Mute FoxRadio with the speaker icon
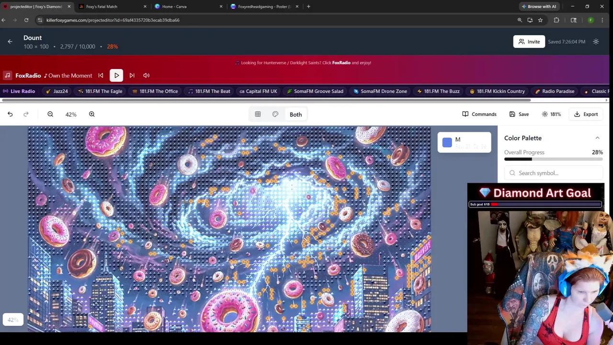 146,75
